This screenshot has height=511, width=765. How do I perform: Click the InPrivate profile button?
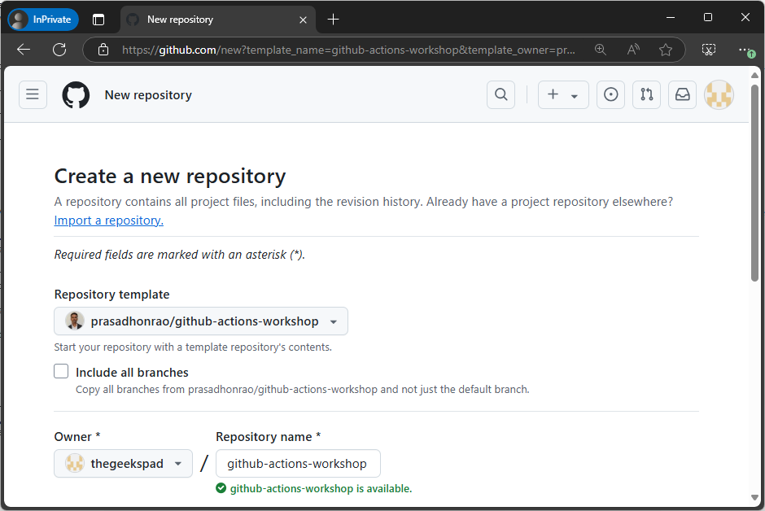(43, 20)
